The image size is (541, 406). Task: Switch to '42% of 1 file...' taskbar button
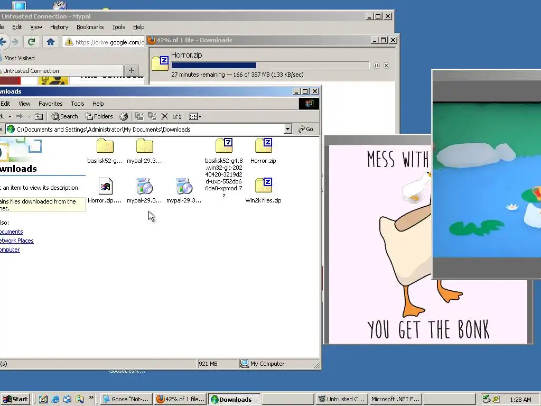(x=181, y=399)
